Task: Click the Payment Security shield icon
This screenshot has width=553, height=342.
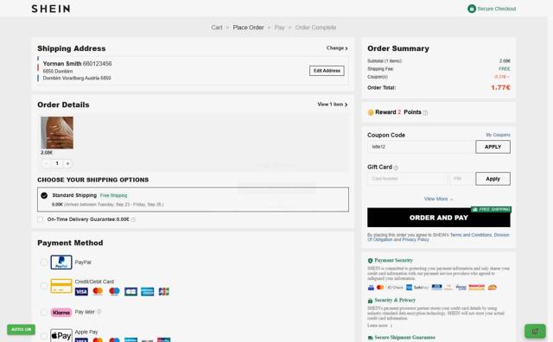Action: (x=370, y=261)
